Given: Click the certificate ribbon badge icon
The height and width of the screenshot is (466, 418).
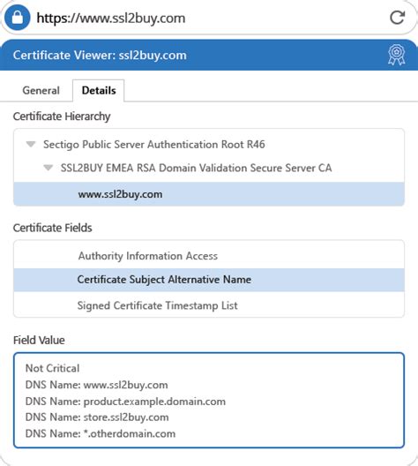Looking at the screenshot, I should (397, 55).
